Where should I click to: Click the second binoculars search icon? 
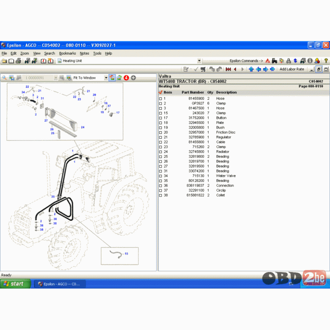[x=34, y=61]
